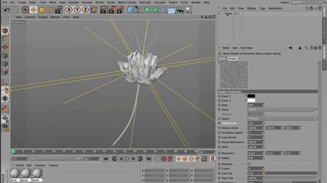The image size is (327, 183).
Task: Select the Workplane mode icon
Action: pyautogui.click(x=5, y=47)
